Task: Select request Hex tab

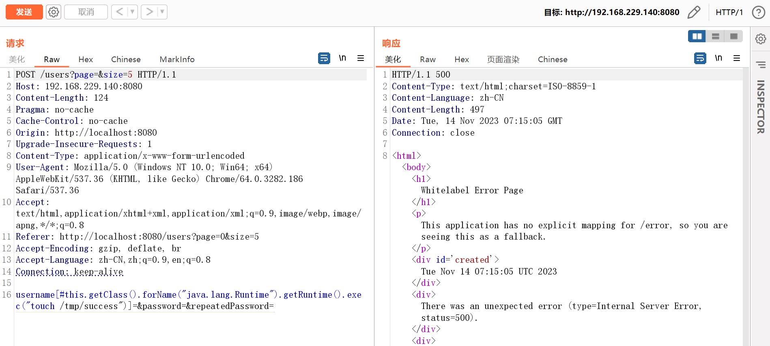Action: coord(86,59)
